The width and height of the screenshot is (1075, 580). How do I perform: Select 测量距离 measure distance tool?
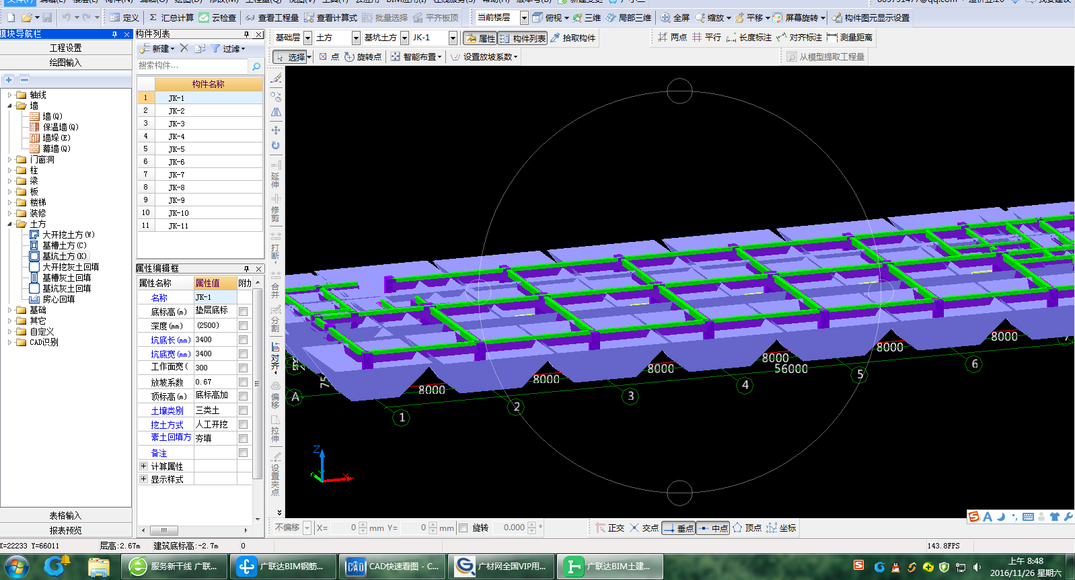(x=850, y=38)
